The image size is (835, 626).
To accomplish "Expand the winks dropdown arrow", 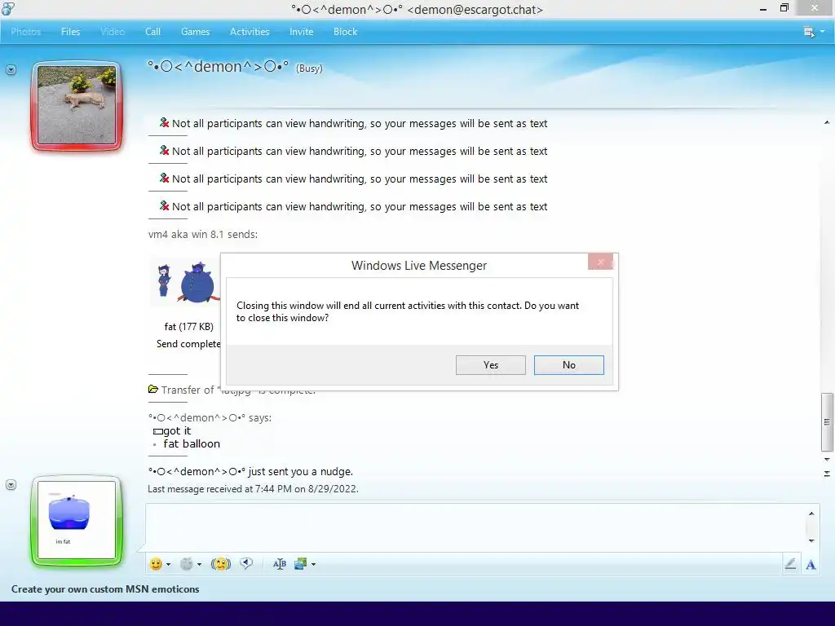I will [x=199, y=564].
